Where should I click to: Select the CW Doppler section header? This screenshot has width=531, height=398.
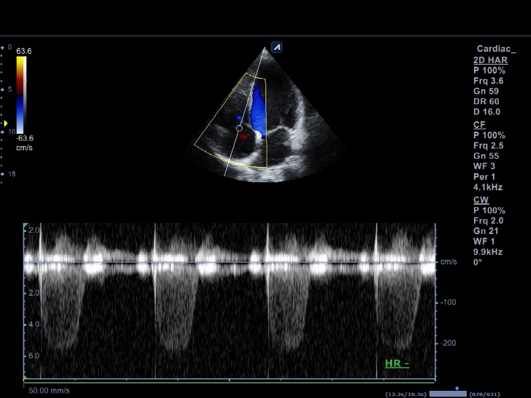tap(481, 199)
